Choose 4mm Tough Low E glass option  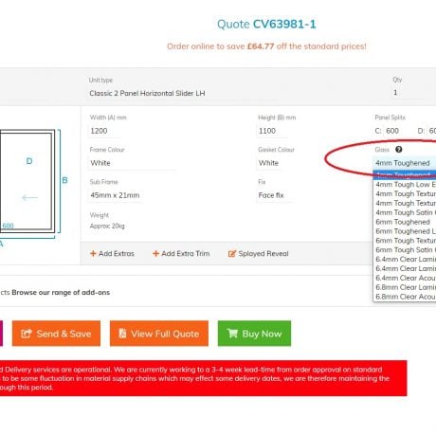(x=405, y=184)
